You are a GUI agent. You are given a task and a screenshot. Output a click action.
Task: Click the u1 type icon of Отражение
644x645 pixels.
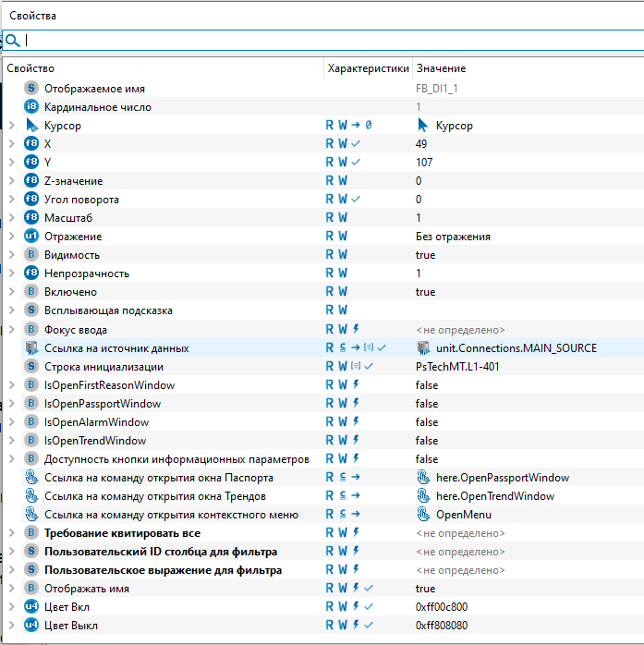click(31, 237)
